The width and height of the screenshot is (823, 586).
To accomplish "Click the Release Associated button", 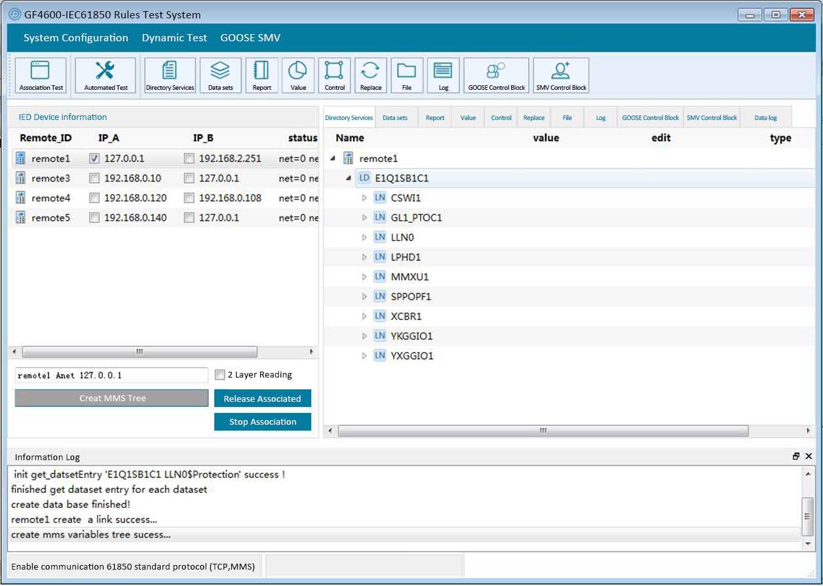I will point(262,399).
